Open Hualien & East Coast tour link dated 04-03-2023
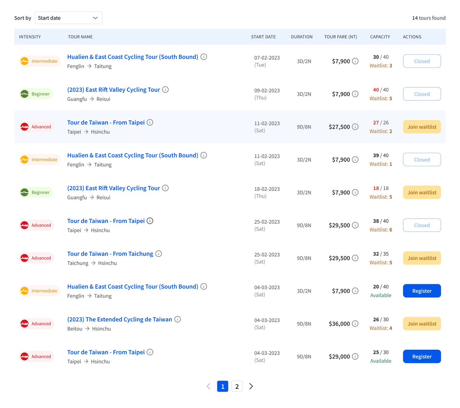 [133, 287]
